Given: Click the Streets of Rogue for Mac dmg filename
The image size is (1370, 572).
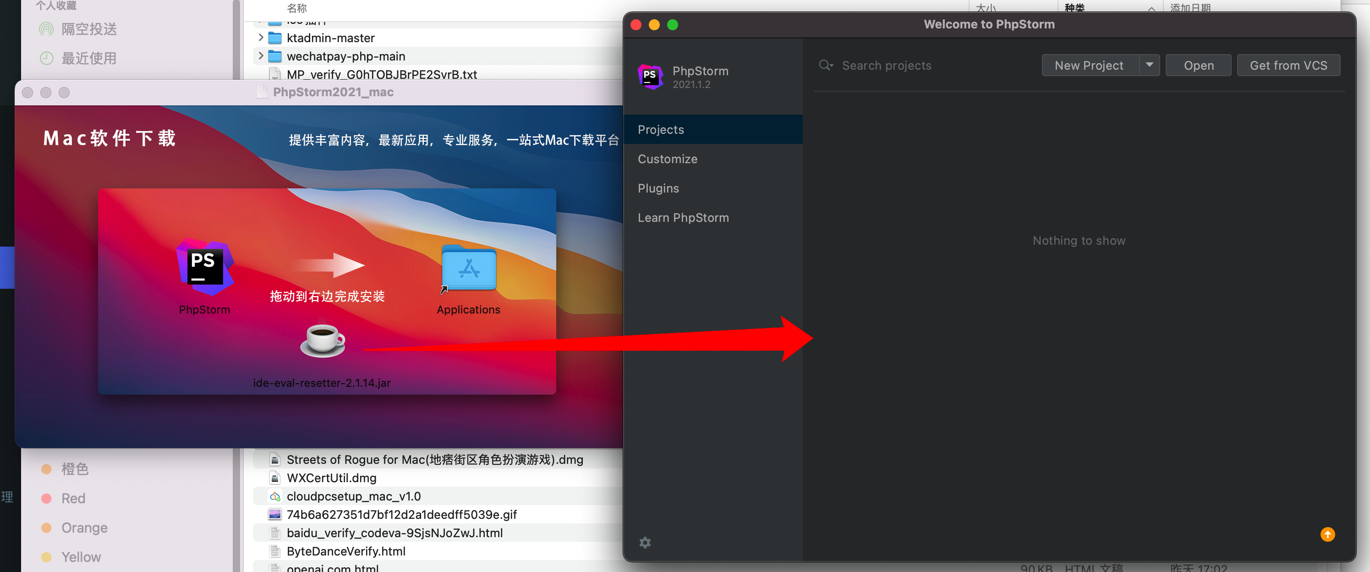Looking at the screenshot, I should pyautogui.click(x=435, y=459).
